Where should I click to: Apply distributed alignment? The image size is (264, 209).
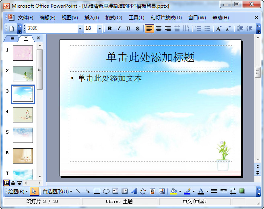[177, 29]
